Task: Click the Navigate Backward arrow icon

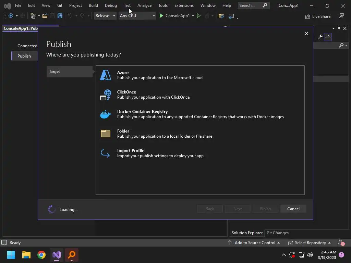Action: [11, 16]
